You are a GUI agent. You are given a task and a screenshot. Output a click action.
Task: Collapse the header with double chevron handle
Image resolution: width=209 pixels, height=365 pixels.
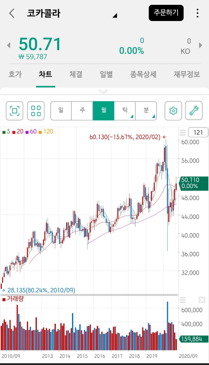pos(103,91)
